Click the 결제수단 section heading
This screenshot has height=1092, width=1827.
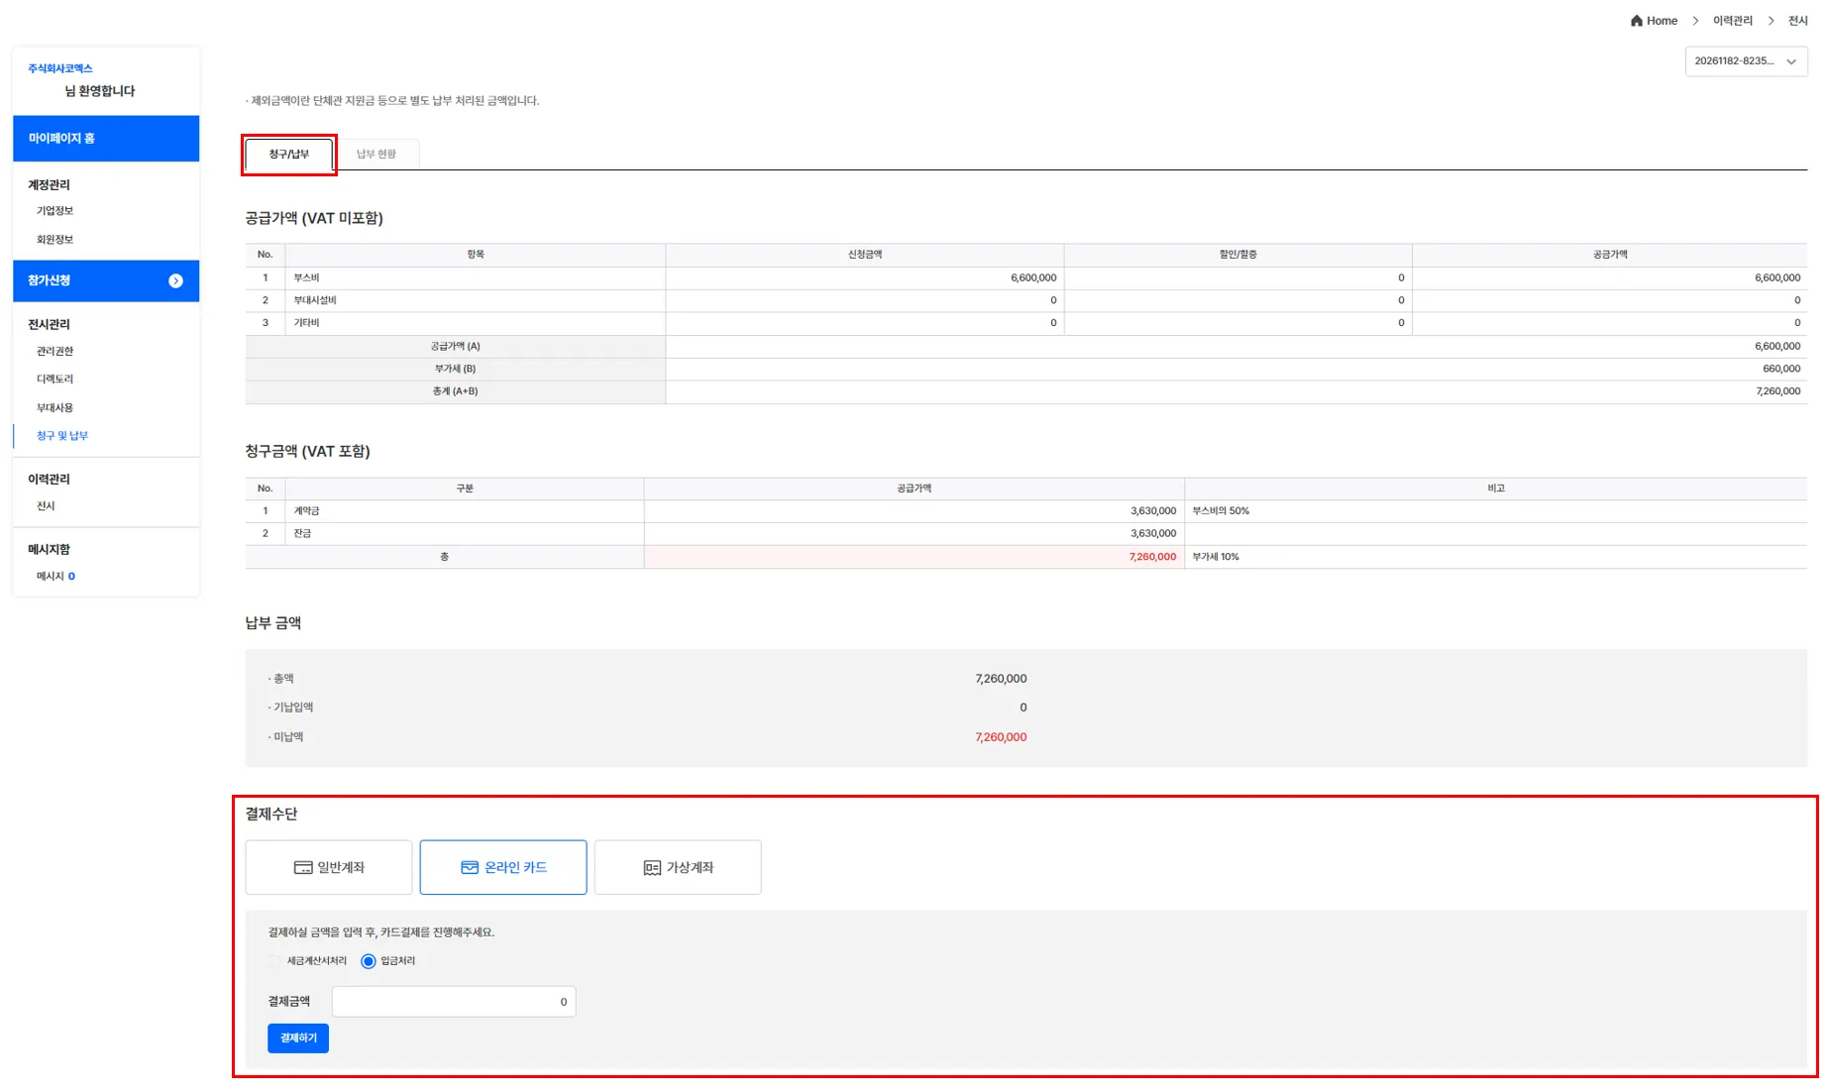[271, 814]
